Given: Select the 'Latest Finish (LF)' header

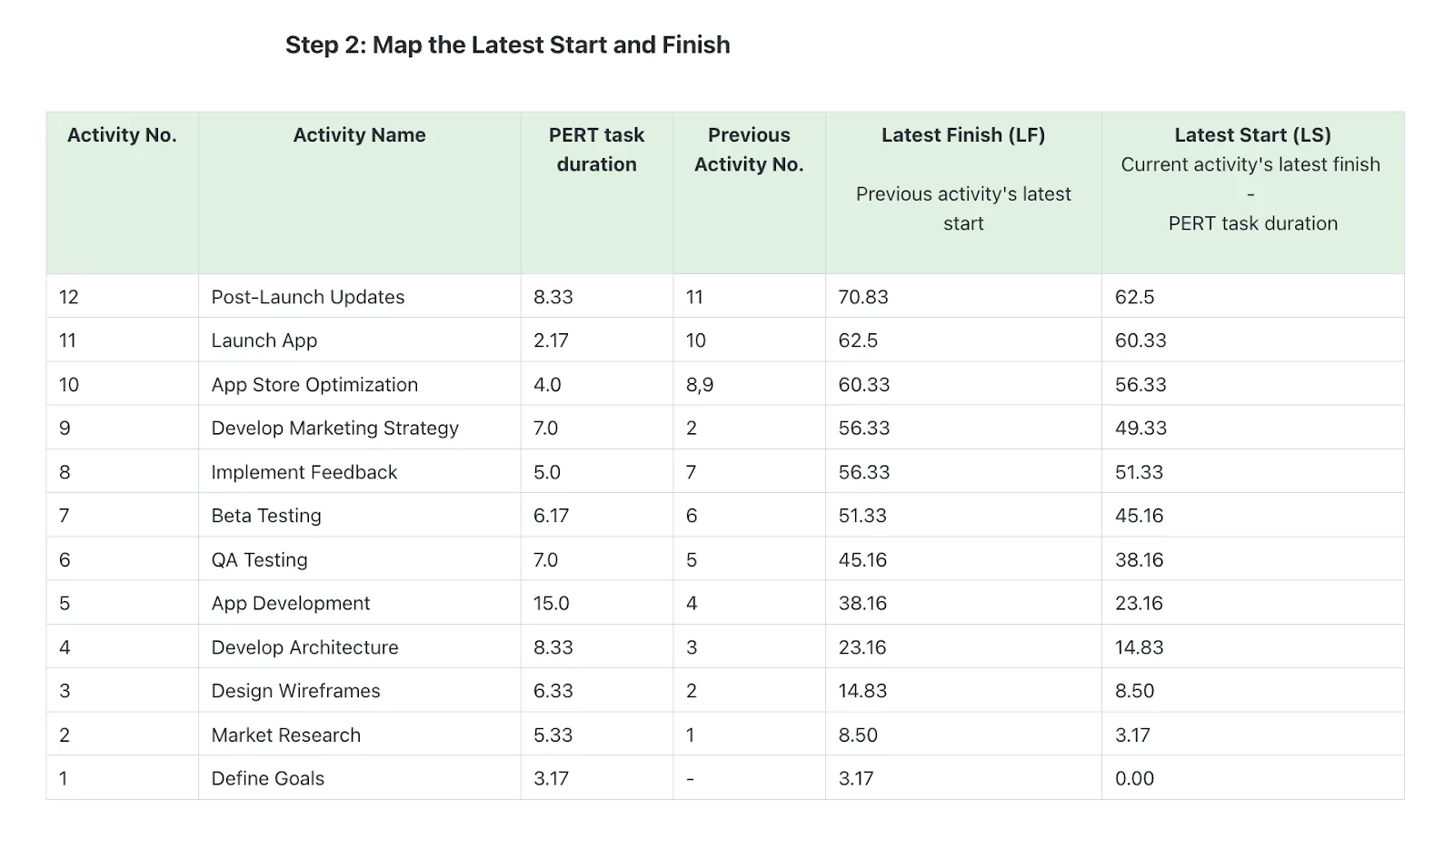Looking at the screenshot, I should point(963,135).
